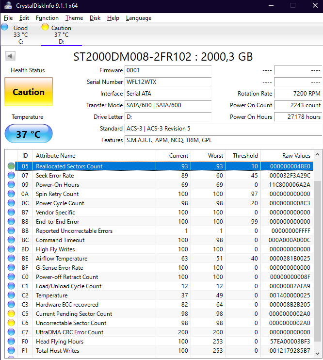This screenshot has height=360, width=323.
Task: Click status orb of Load/Unload Cycle Count row
Action: click(11, 286)
